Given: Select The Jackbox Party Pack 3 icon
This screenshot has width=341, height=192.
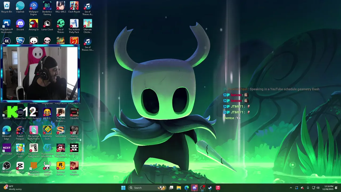Looking at the screenshot, I should coord(34,151).
